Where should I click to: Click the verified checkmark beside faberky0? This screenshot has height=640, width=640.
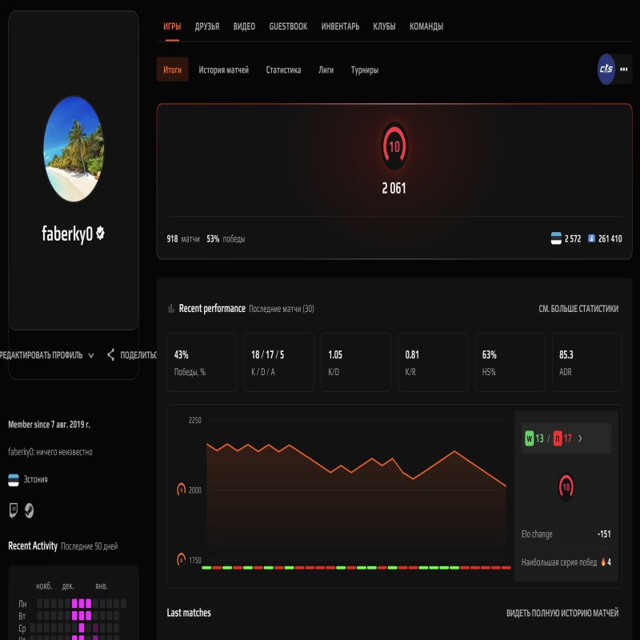coord(102,232)
